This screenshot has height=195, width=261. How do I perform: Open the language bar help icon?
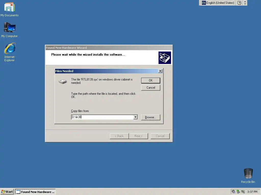239,3
